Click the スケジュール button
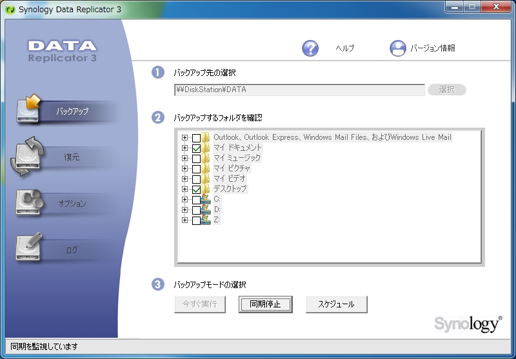516x359 pixels. [x=336, y=304]
